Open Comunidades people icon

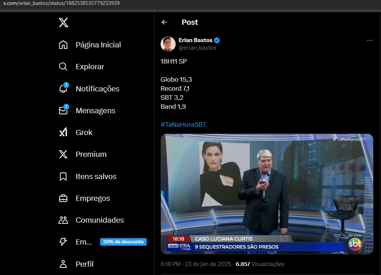(x=63, y=220)
